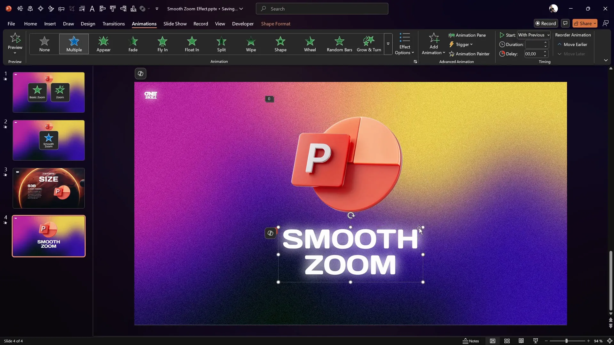Adjust the zoom slider in status bar

(x=567, y=341)
